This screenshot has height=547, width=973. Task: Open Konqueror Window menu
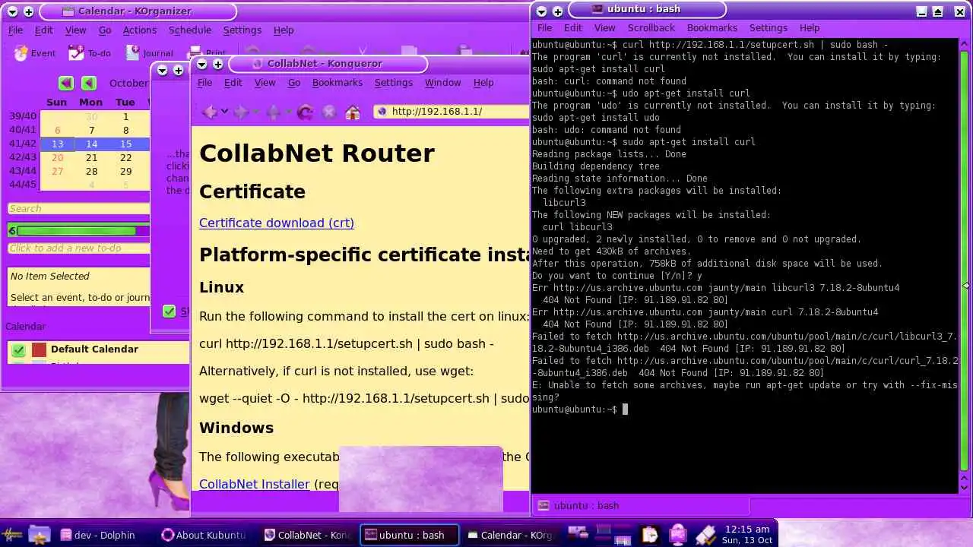point(442,83)
